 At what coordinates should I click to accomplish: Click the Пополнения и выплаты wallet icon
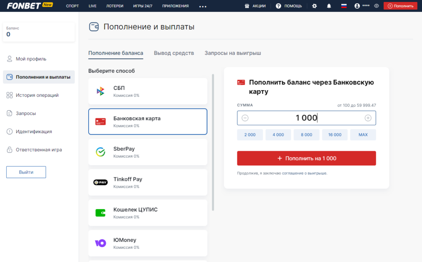(x=9, y=77)
